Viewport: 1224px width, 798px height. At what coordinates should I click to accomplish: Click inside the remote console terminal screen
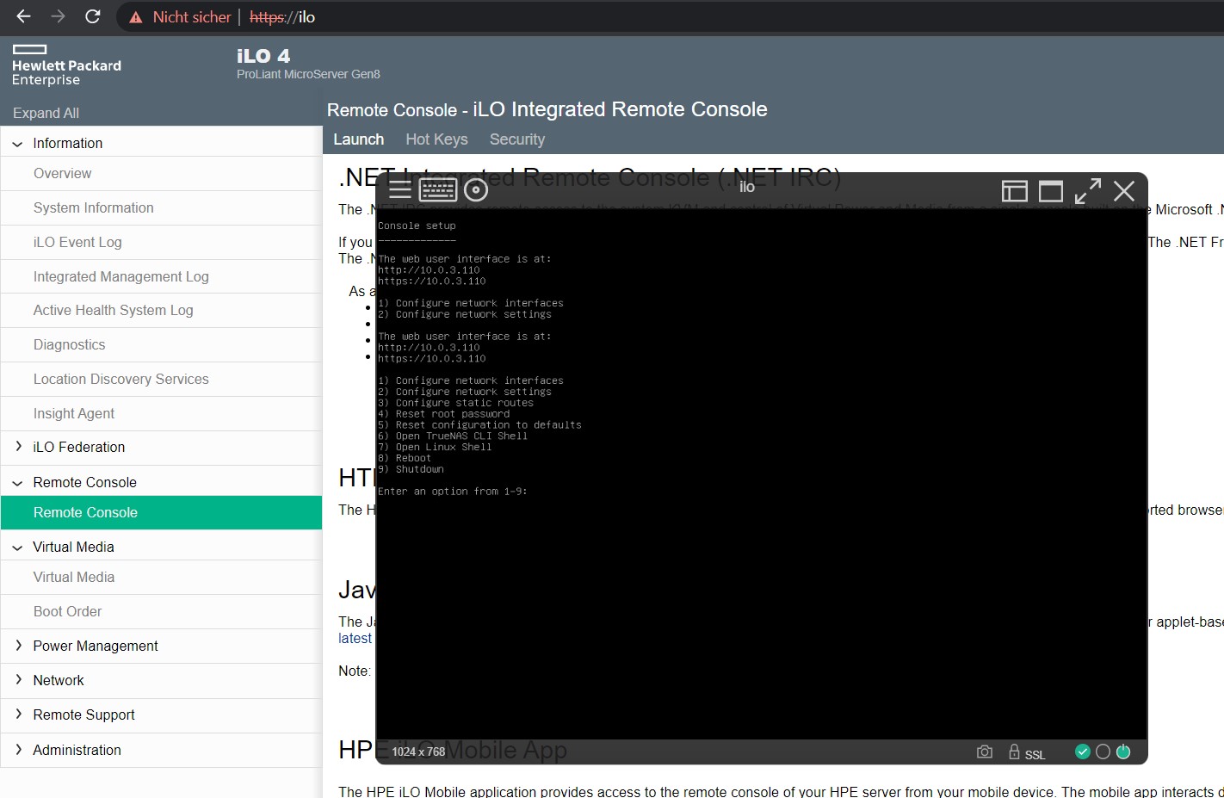[761, 473]
